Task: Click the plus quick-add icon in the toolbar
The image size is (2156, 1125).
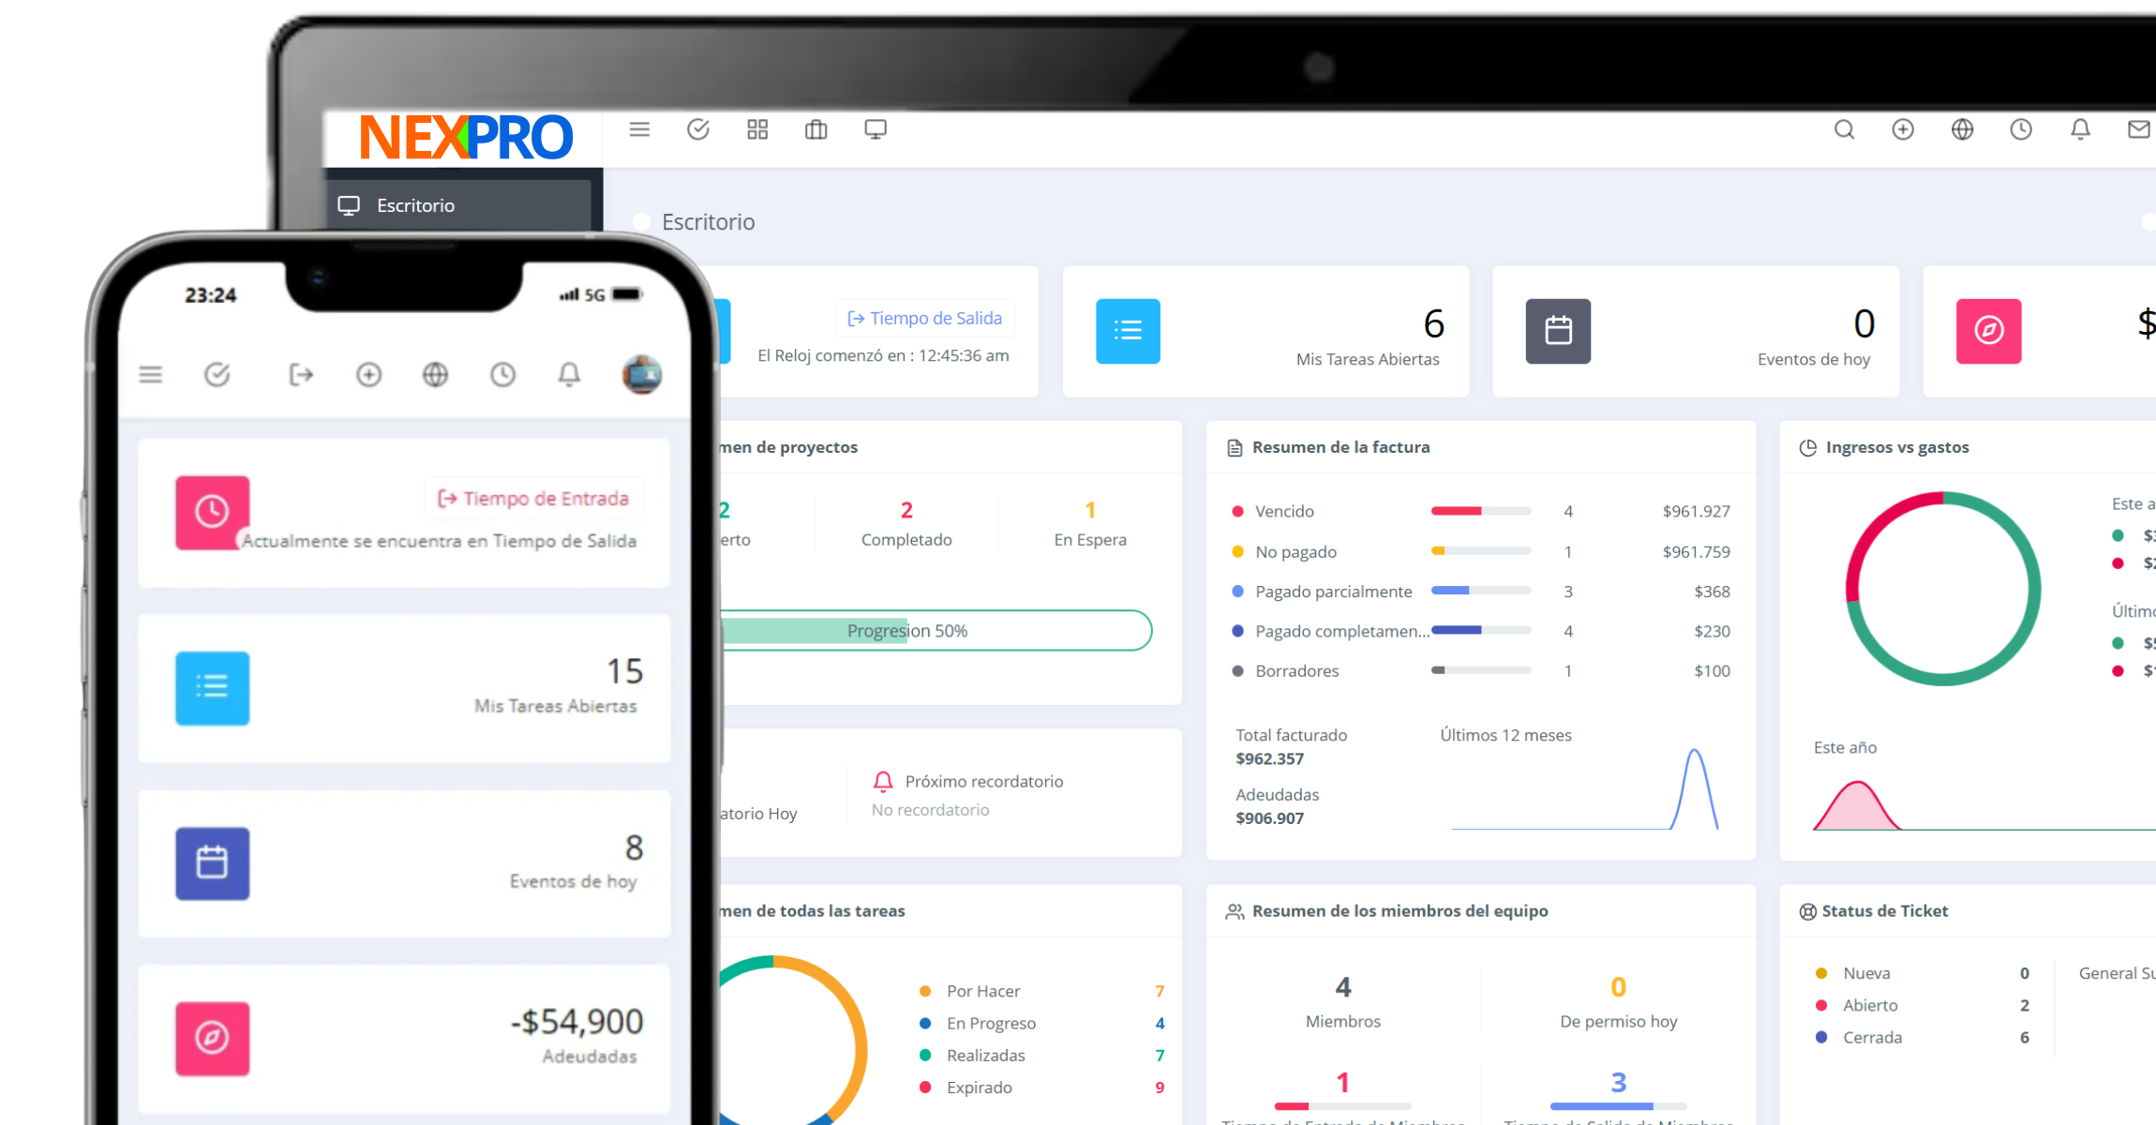Action: (x=1903, y=129)
